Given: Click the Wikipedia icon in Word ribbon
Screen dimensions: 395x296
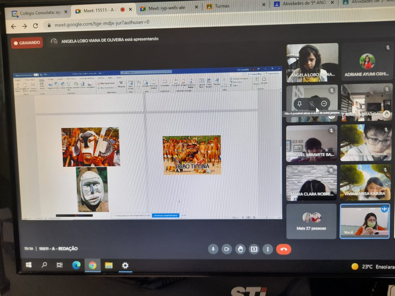Looking at the screenshot, I should pos(121,84).
